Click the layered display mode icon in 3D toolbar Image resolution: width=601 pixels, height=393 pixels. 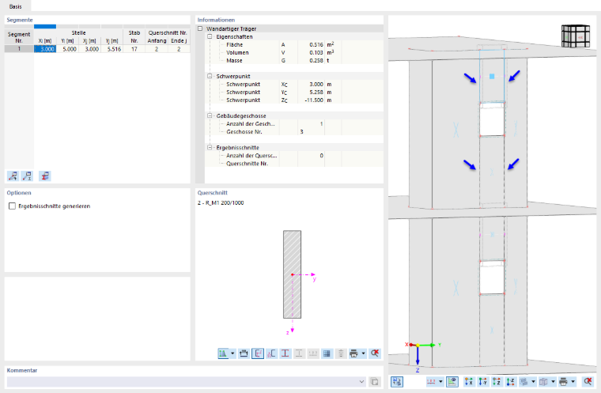pos(524,381)
